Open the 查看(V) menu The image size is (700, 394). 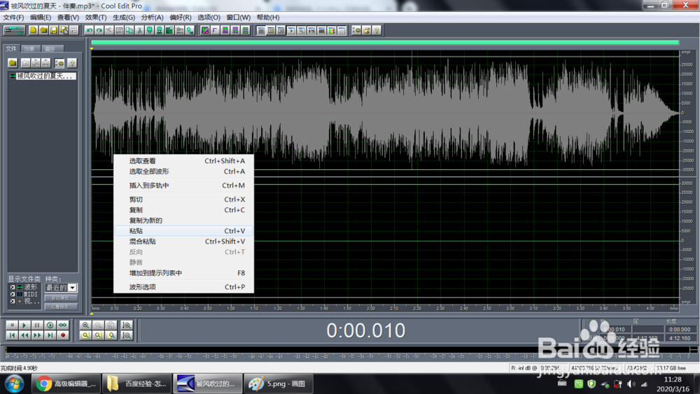pyautogui.click(x=68, y=17)
